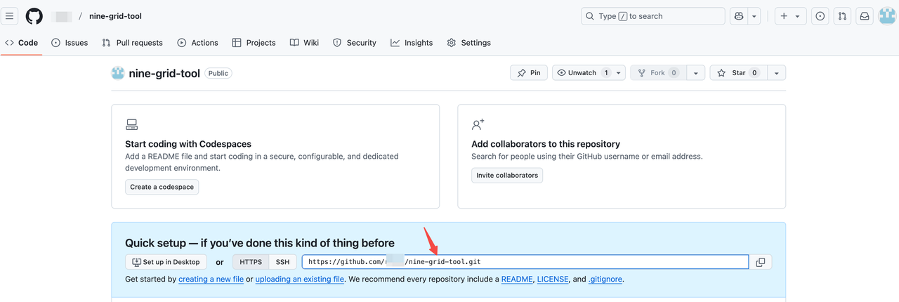This screenshot has height=302, width=899.
Task: Click the user avatar in top right
Action: 887,16
